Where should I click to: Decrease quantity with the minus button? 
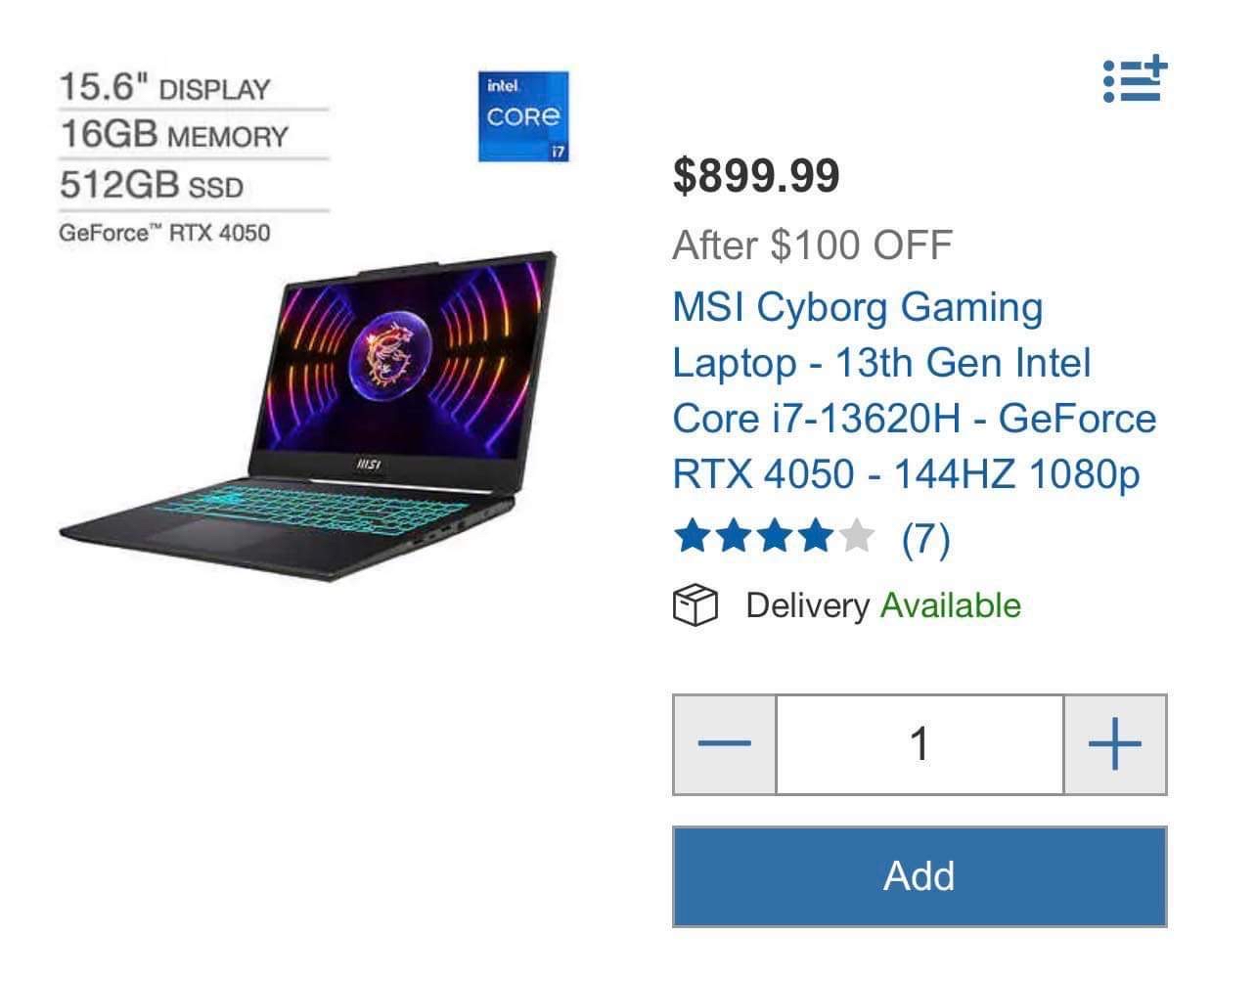pos(725,744)
